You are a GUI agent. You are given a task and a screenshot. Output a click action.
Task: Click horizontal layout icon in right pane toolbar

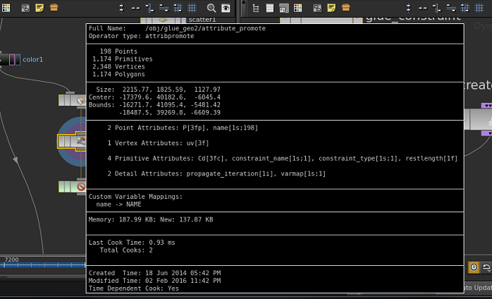coord(422,8)
